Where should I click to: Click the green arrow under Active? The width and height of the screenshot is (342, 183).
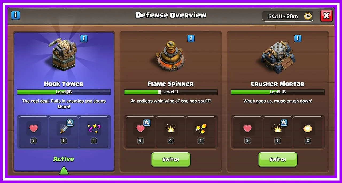pos(64,171)
